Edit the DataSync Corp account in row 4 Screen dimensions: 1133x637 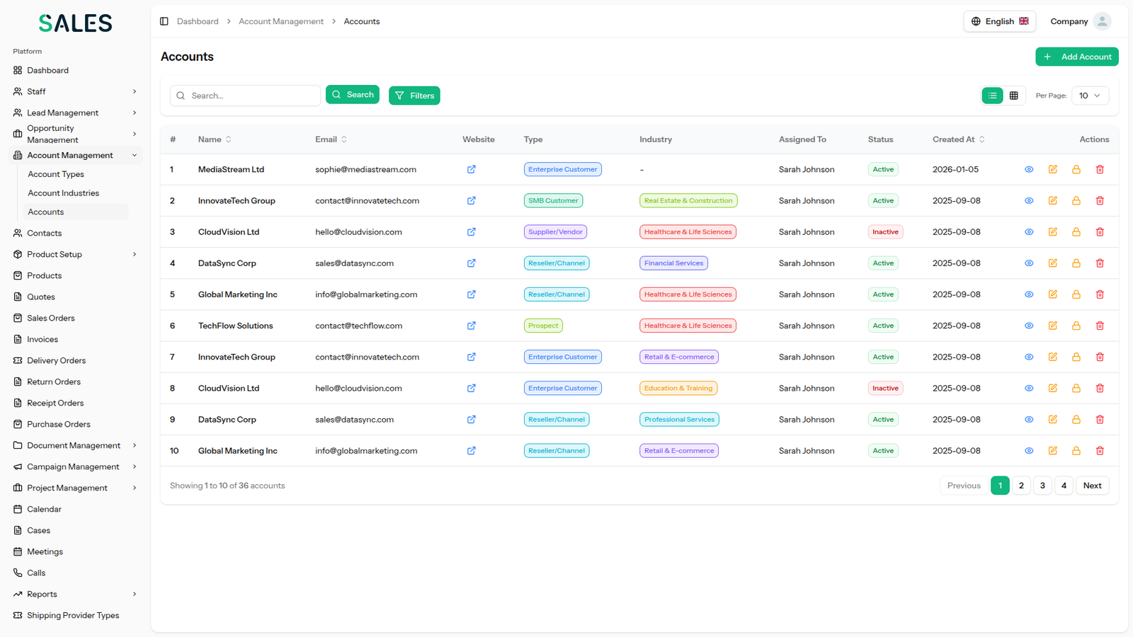pyautogui.click(x=1052, y=263)
